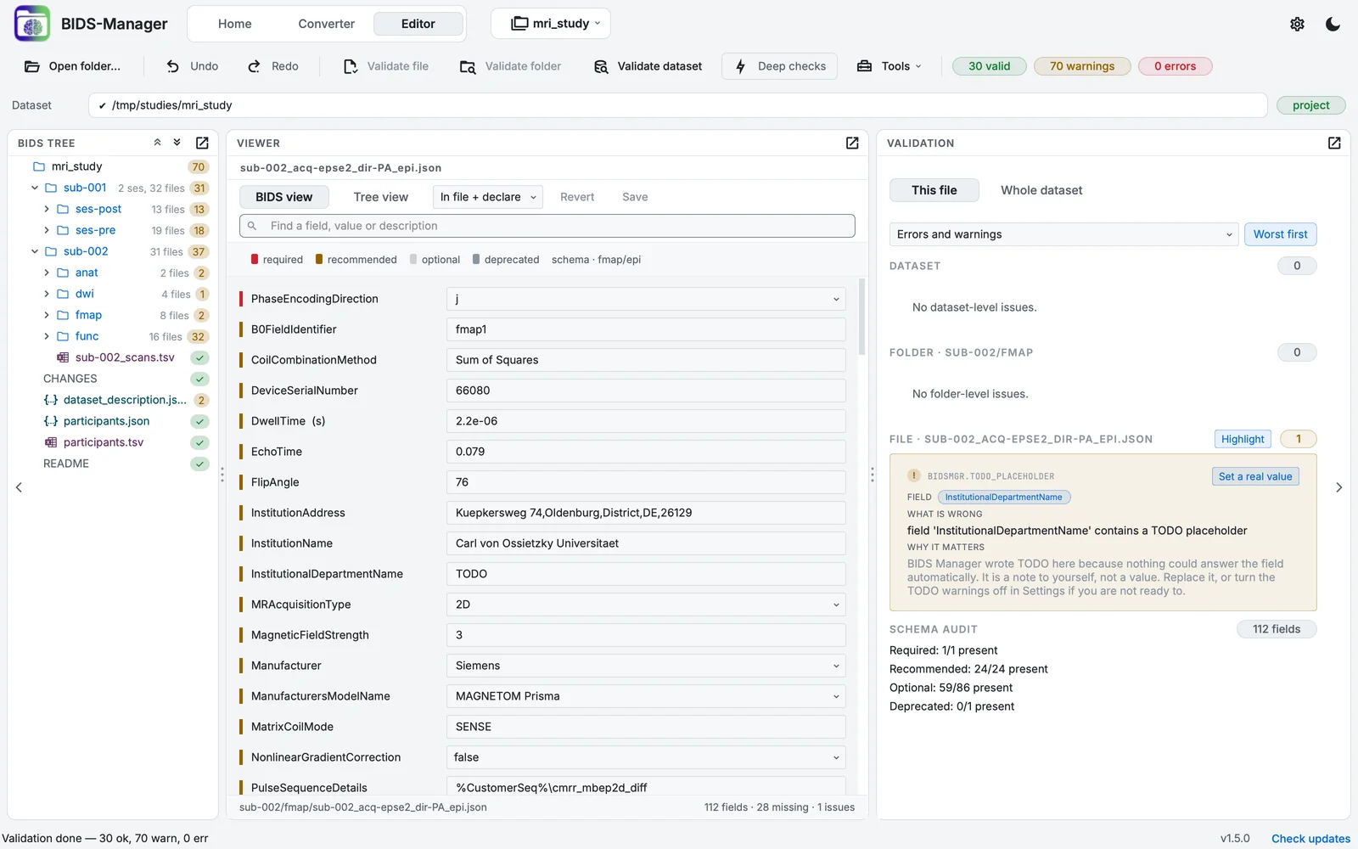Click the BIDS-Manager brain logo
Image resolution: width=1358 pixels, height=849 pixels.
(32, 24)
